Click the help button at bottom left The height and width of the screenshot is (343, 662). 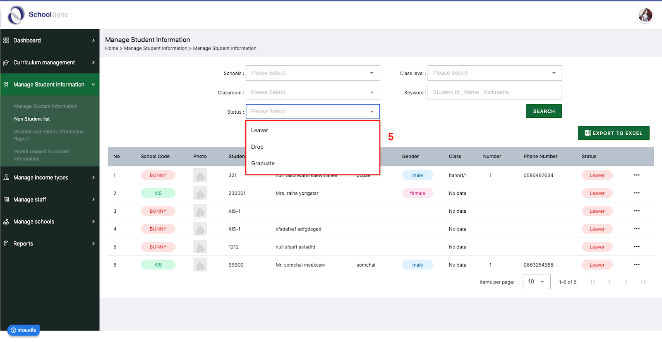(x=24, y=330)
